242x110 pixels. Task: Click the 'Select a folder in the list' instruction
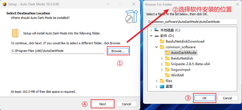(x=177, y=14)
